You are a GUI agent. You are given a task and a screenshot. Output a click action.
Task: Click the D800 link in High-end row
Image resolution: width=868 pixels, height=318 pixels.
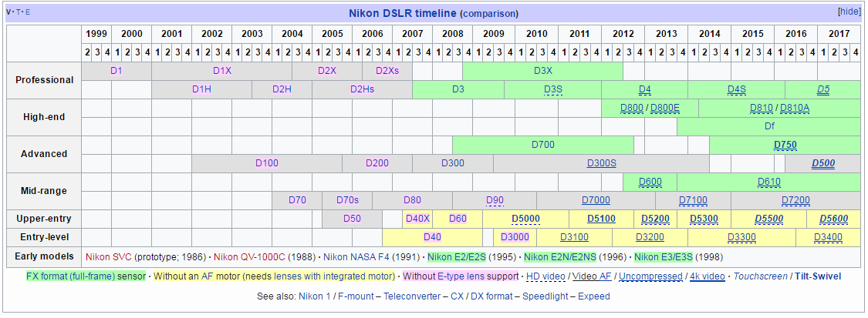pyautogui.click(x=631, y=108)
